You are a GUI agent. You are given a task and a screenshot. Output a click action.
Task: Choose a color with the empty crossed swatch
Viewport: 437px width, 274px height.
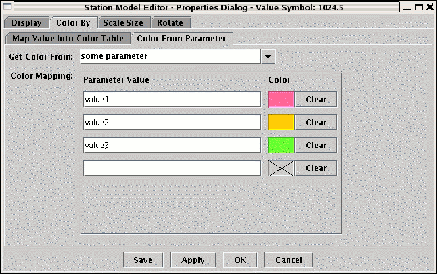[x=281, y=168]
